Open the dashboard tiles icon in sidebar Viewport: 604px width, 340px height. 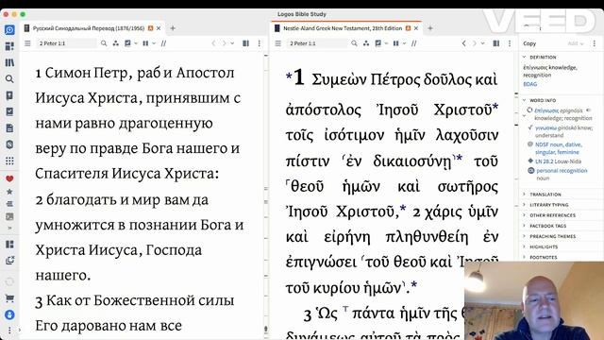9,46
